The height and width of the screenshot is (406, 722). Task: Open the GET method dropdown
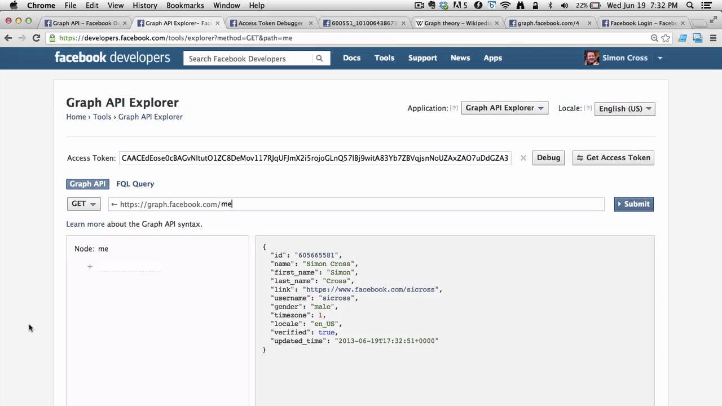pyautogui.click(x=83, y=204)
